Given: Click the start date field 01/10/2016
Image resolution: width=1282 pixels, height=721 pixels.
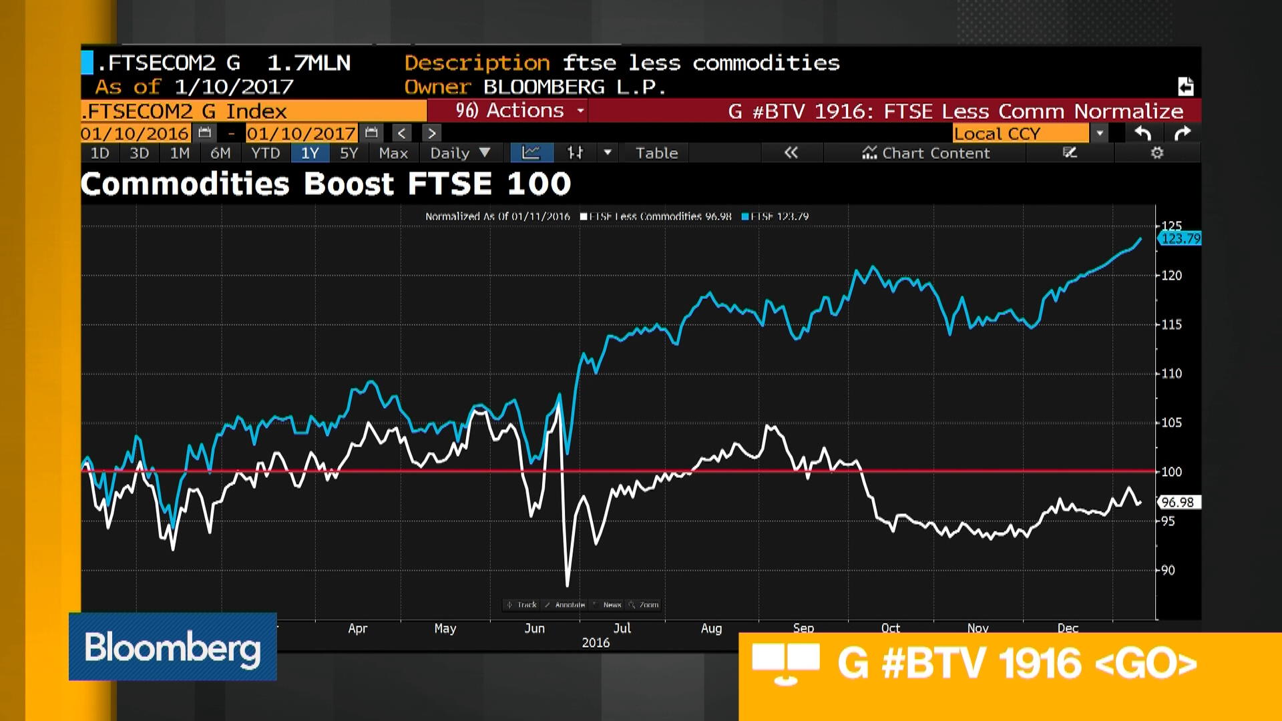Looking at the screenshot, I should coord(135,133).
